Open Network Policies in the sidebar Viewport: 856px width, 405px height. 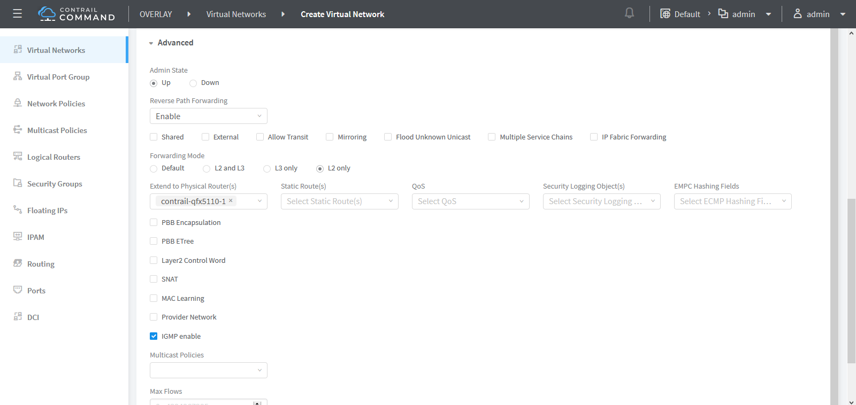point(56,104)
